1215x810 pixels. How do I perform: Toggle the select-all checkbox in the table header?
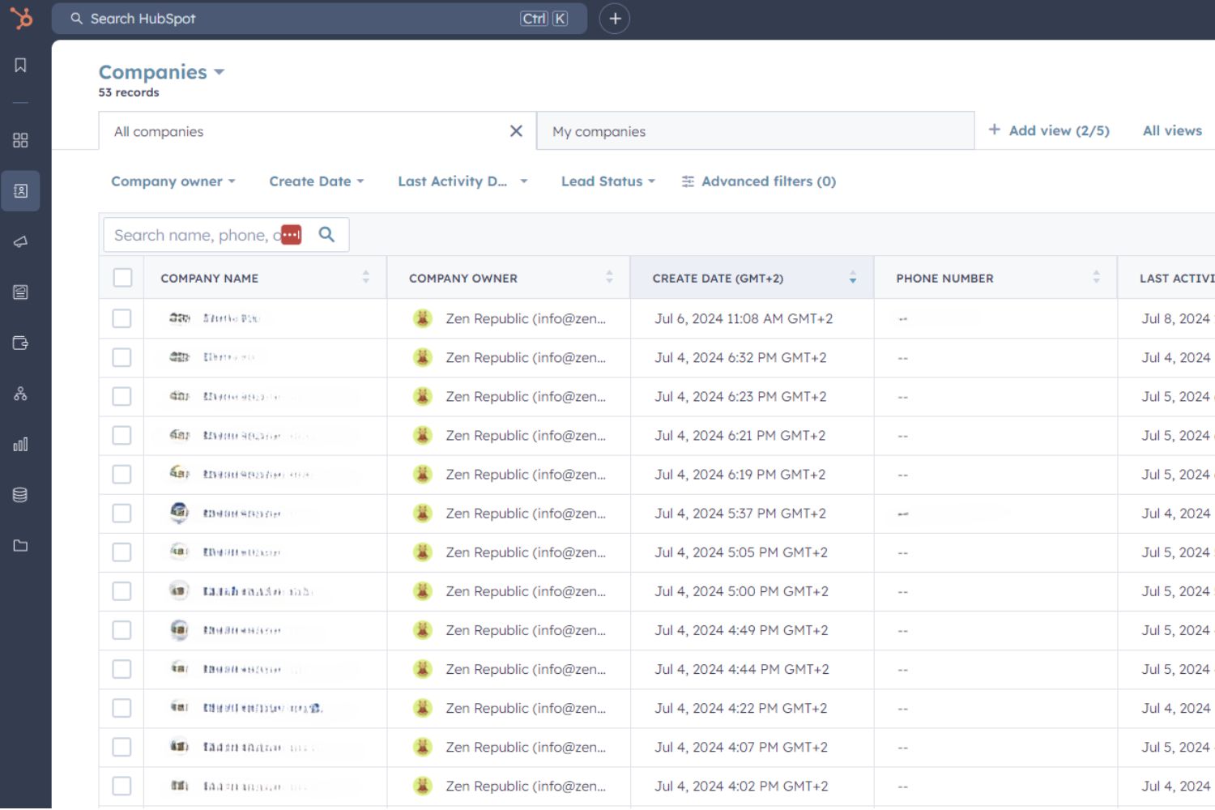click(122, 278)
